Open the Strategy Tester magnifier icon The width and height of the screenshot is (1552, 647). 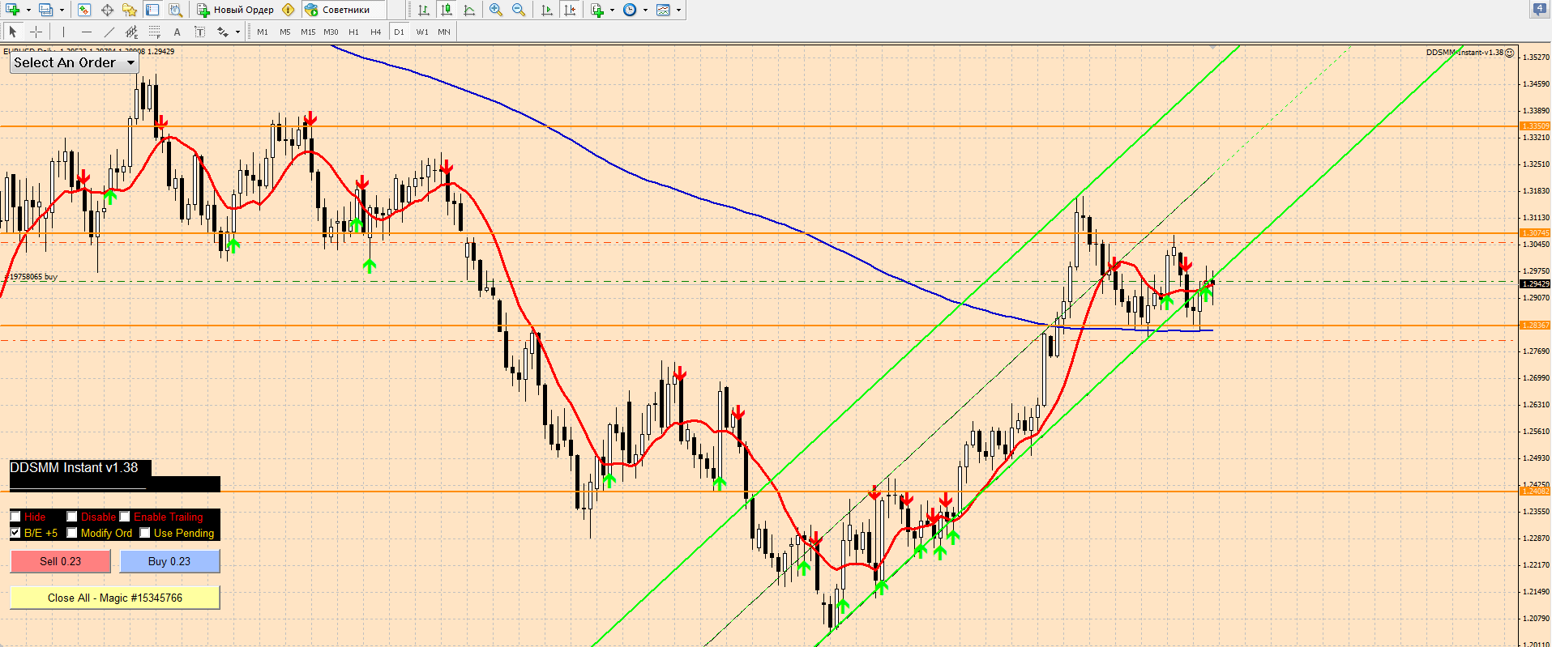point(175,10)
